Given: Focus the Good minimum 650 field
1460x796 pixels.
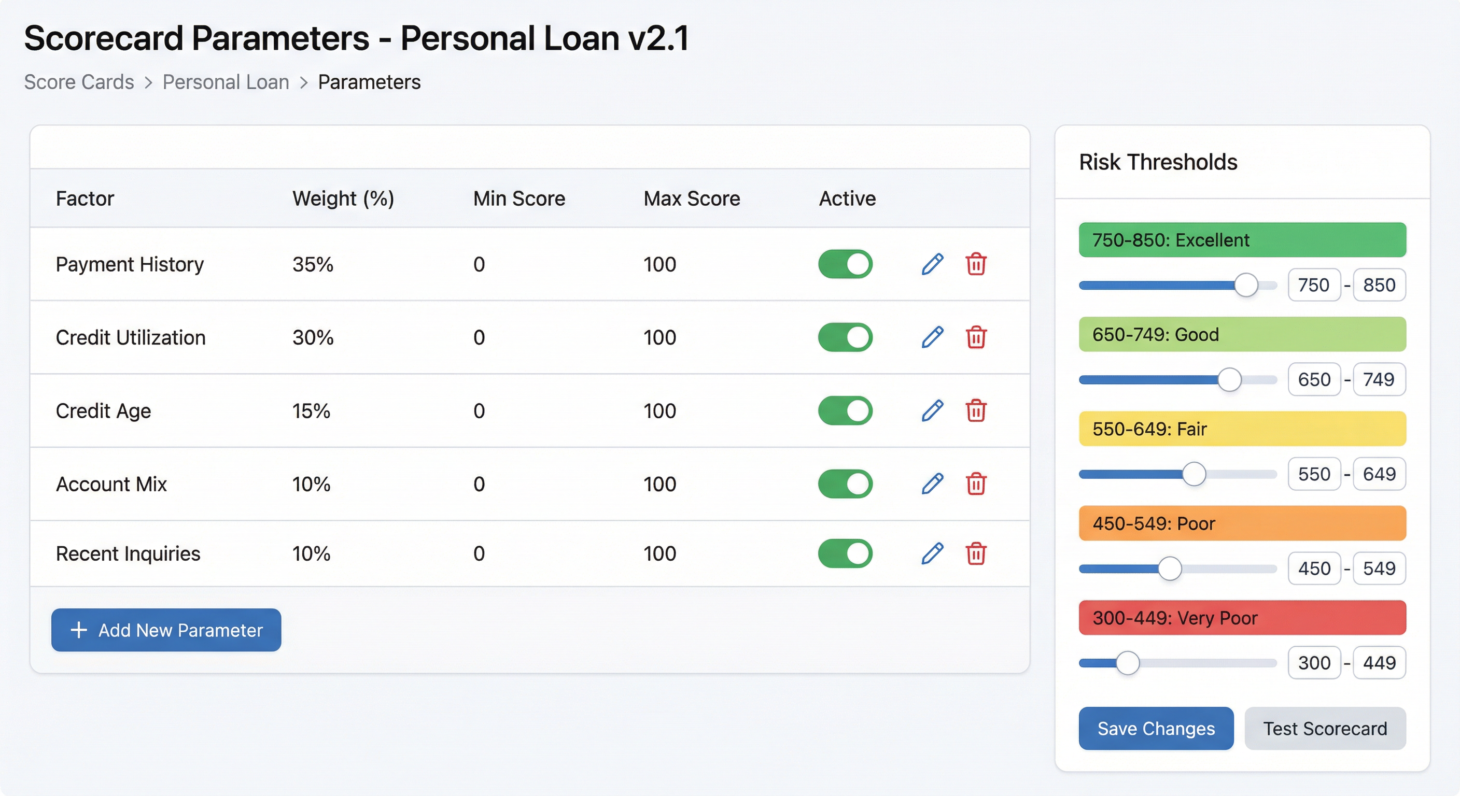Looking at the screenshot, I should click(x=1314, y=379).
